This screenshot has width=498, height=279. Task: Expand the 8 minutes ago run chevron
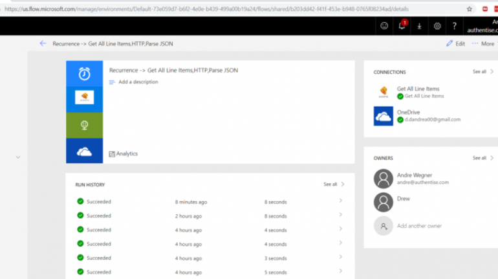340,201
